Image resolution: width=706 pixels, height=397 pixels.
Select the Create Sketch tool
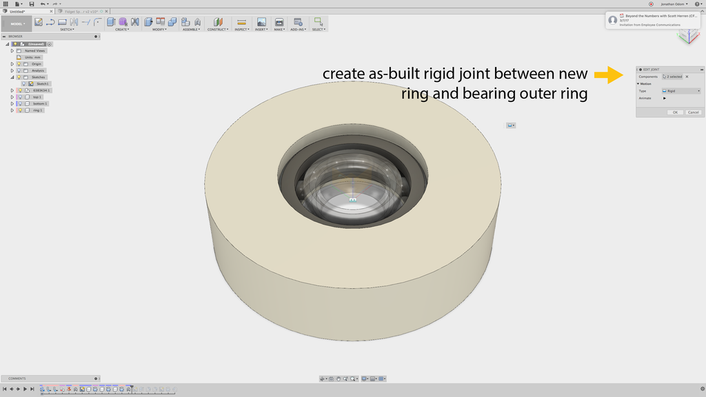coord(39,21)
